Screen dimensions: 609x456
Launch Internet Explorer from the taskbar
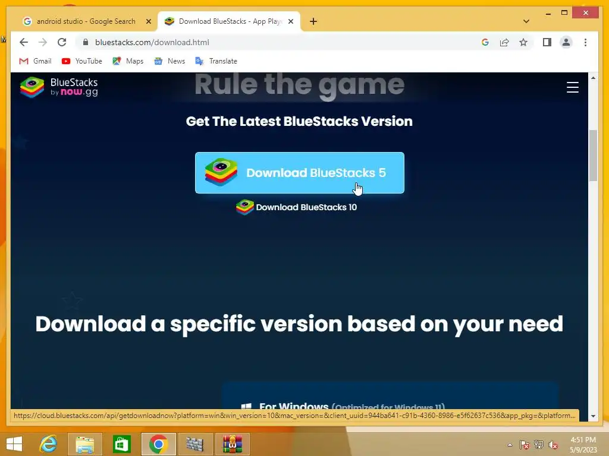49,444
